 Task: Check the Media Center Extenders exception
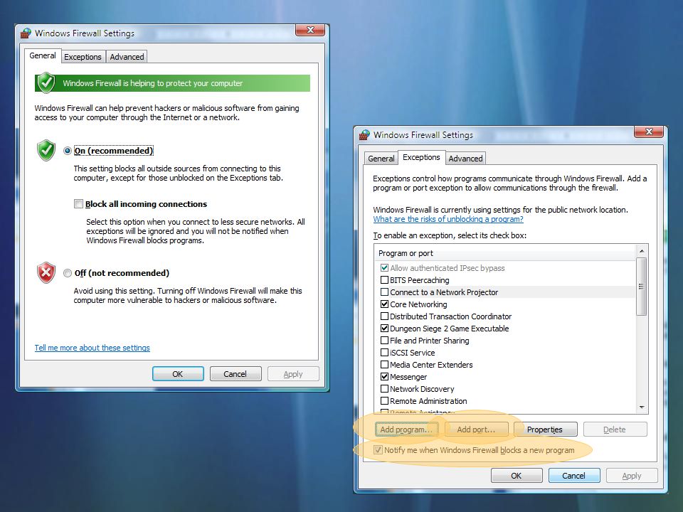point(384,365)
